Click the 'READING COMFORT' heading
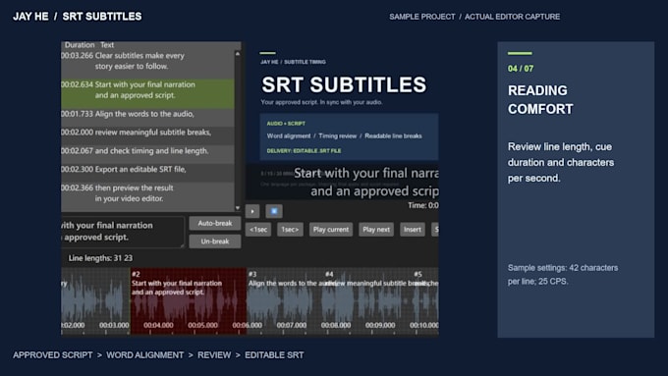The width and height of the screenshot is (668, 376). tap(540, 99)
